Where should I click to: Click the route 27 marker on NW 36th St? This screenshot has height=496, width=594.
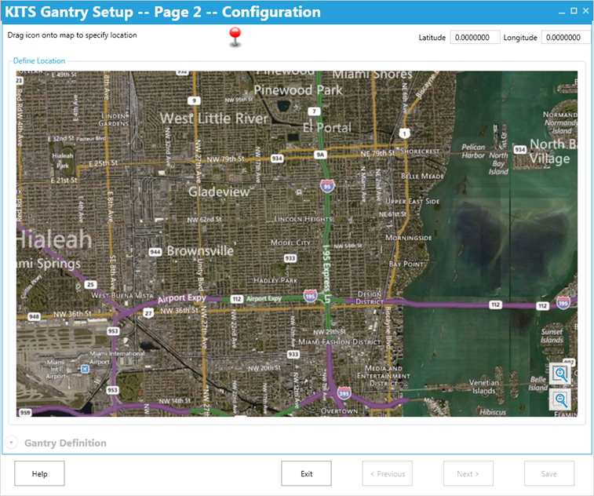pyautogui.click(x=148, y=313)
